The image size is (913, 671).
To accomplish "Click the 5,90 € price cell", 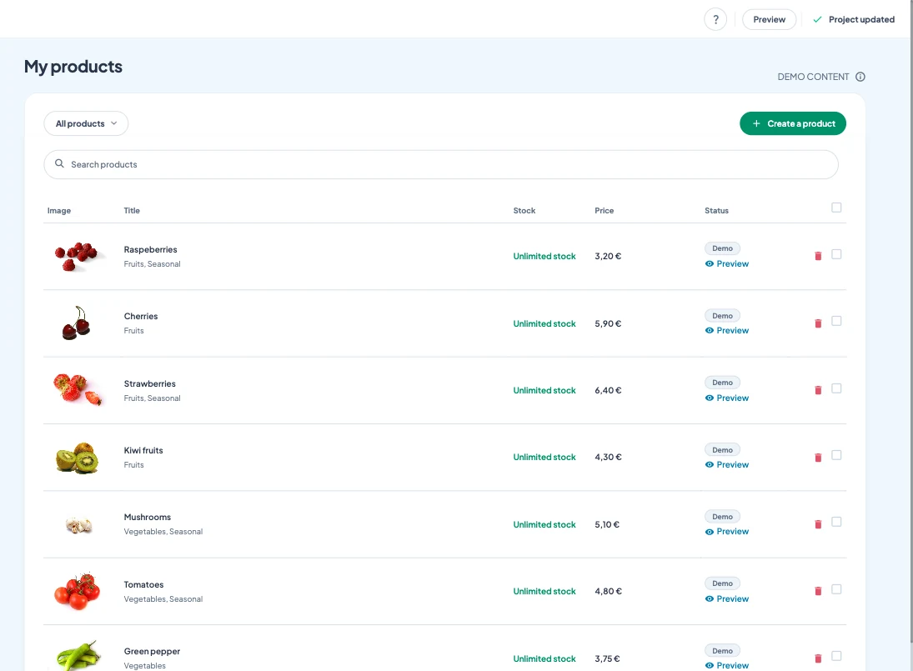I will coord(608,323).
